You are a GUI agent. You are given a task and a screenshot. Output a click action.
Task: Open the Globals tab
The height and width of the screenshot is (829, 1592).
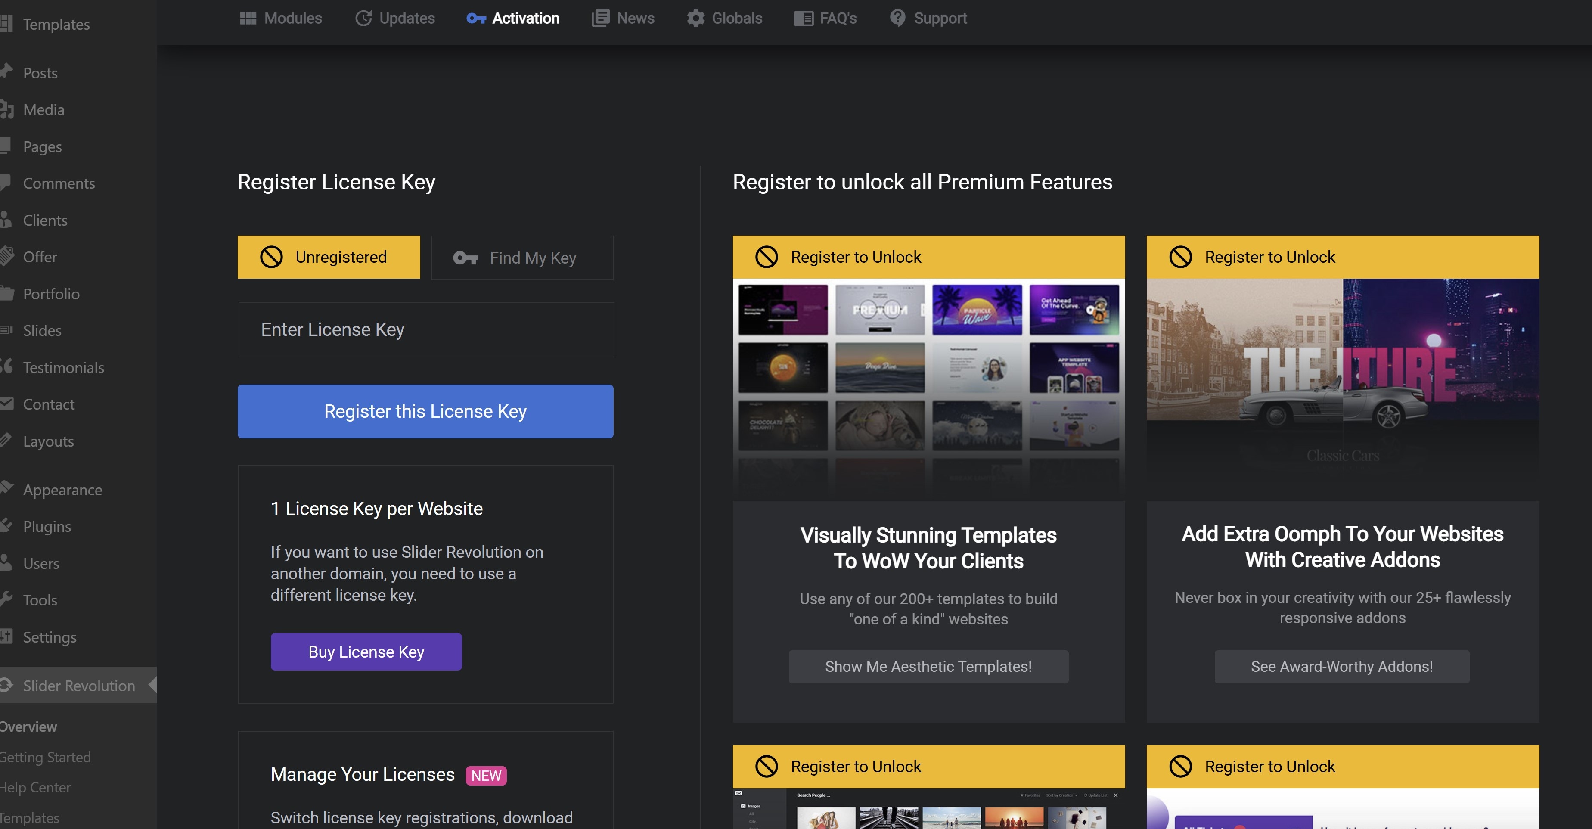pyautogui.click(x=736, y=18)
